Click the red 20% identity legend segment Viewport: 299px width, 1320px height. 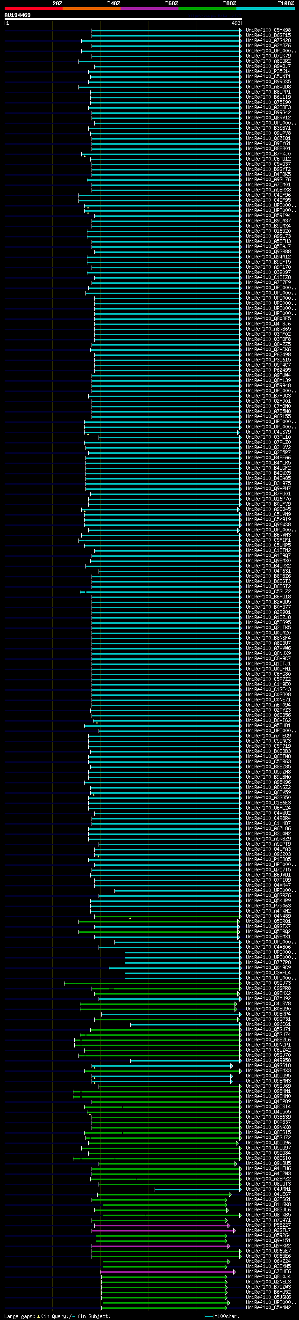click(x=33, y=8)
